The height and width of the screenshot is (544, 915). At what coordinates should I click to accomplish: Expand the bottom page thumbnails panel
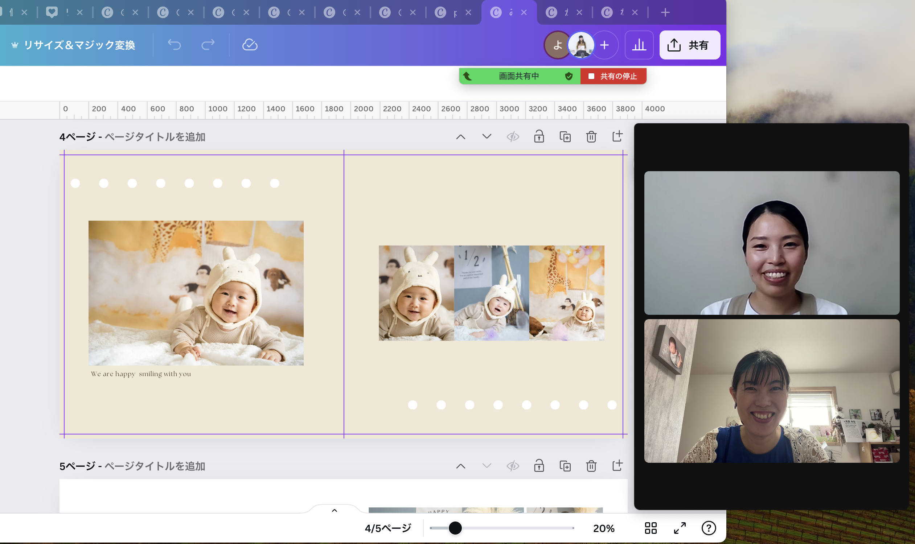(x=334, y=510)
